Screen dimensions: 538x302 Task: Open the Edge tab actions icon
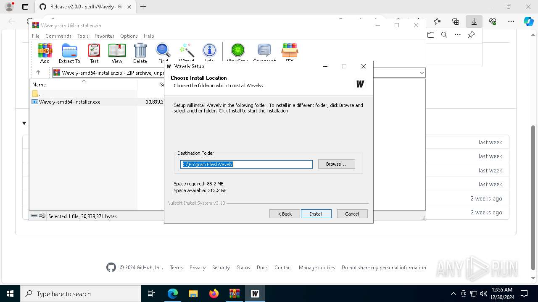click(x=25, y=7)
